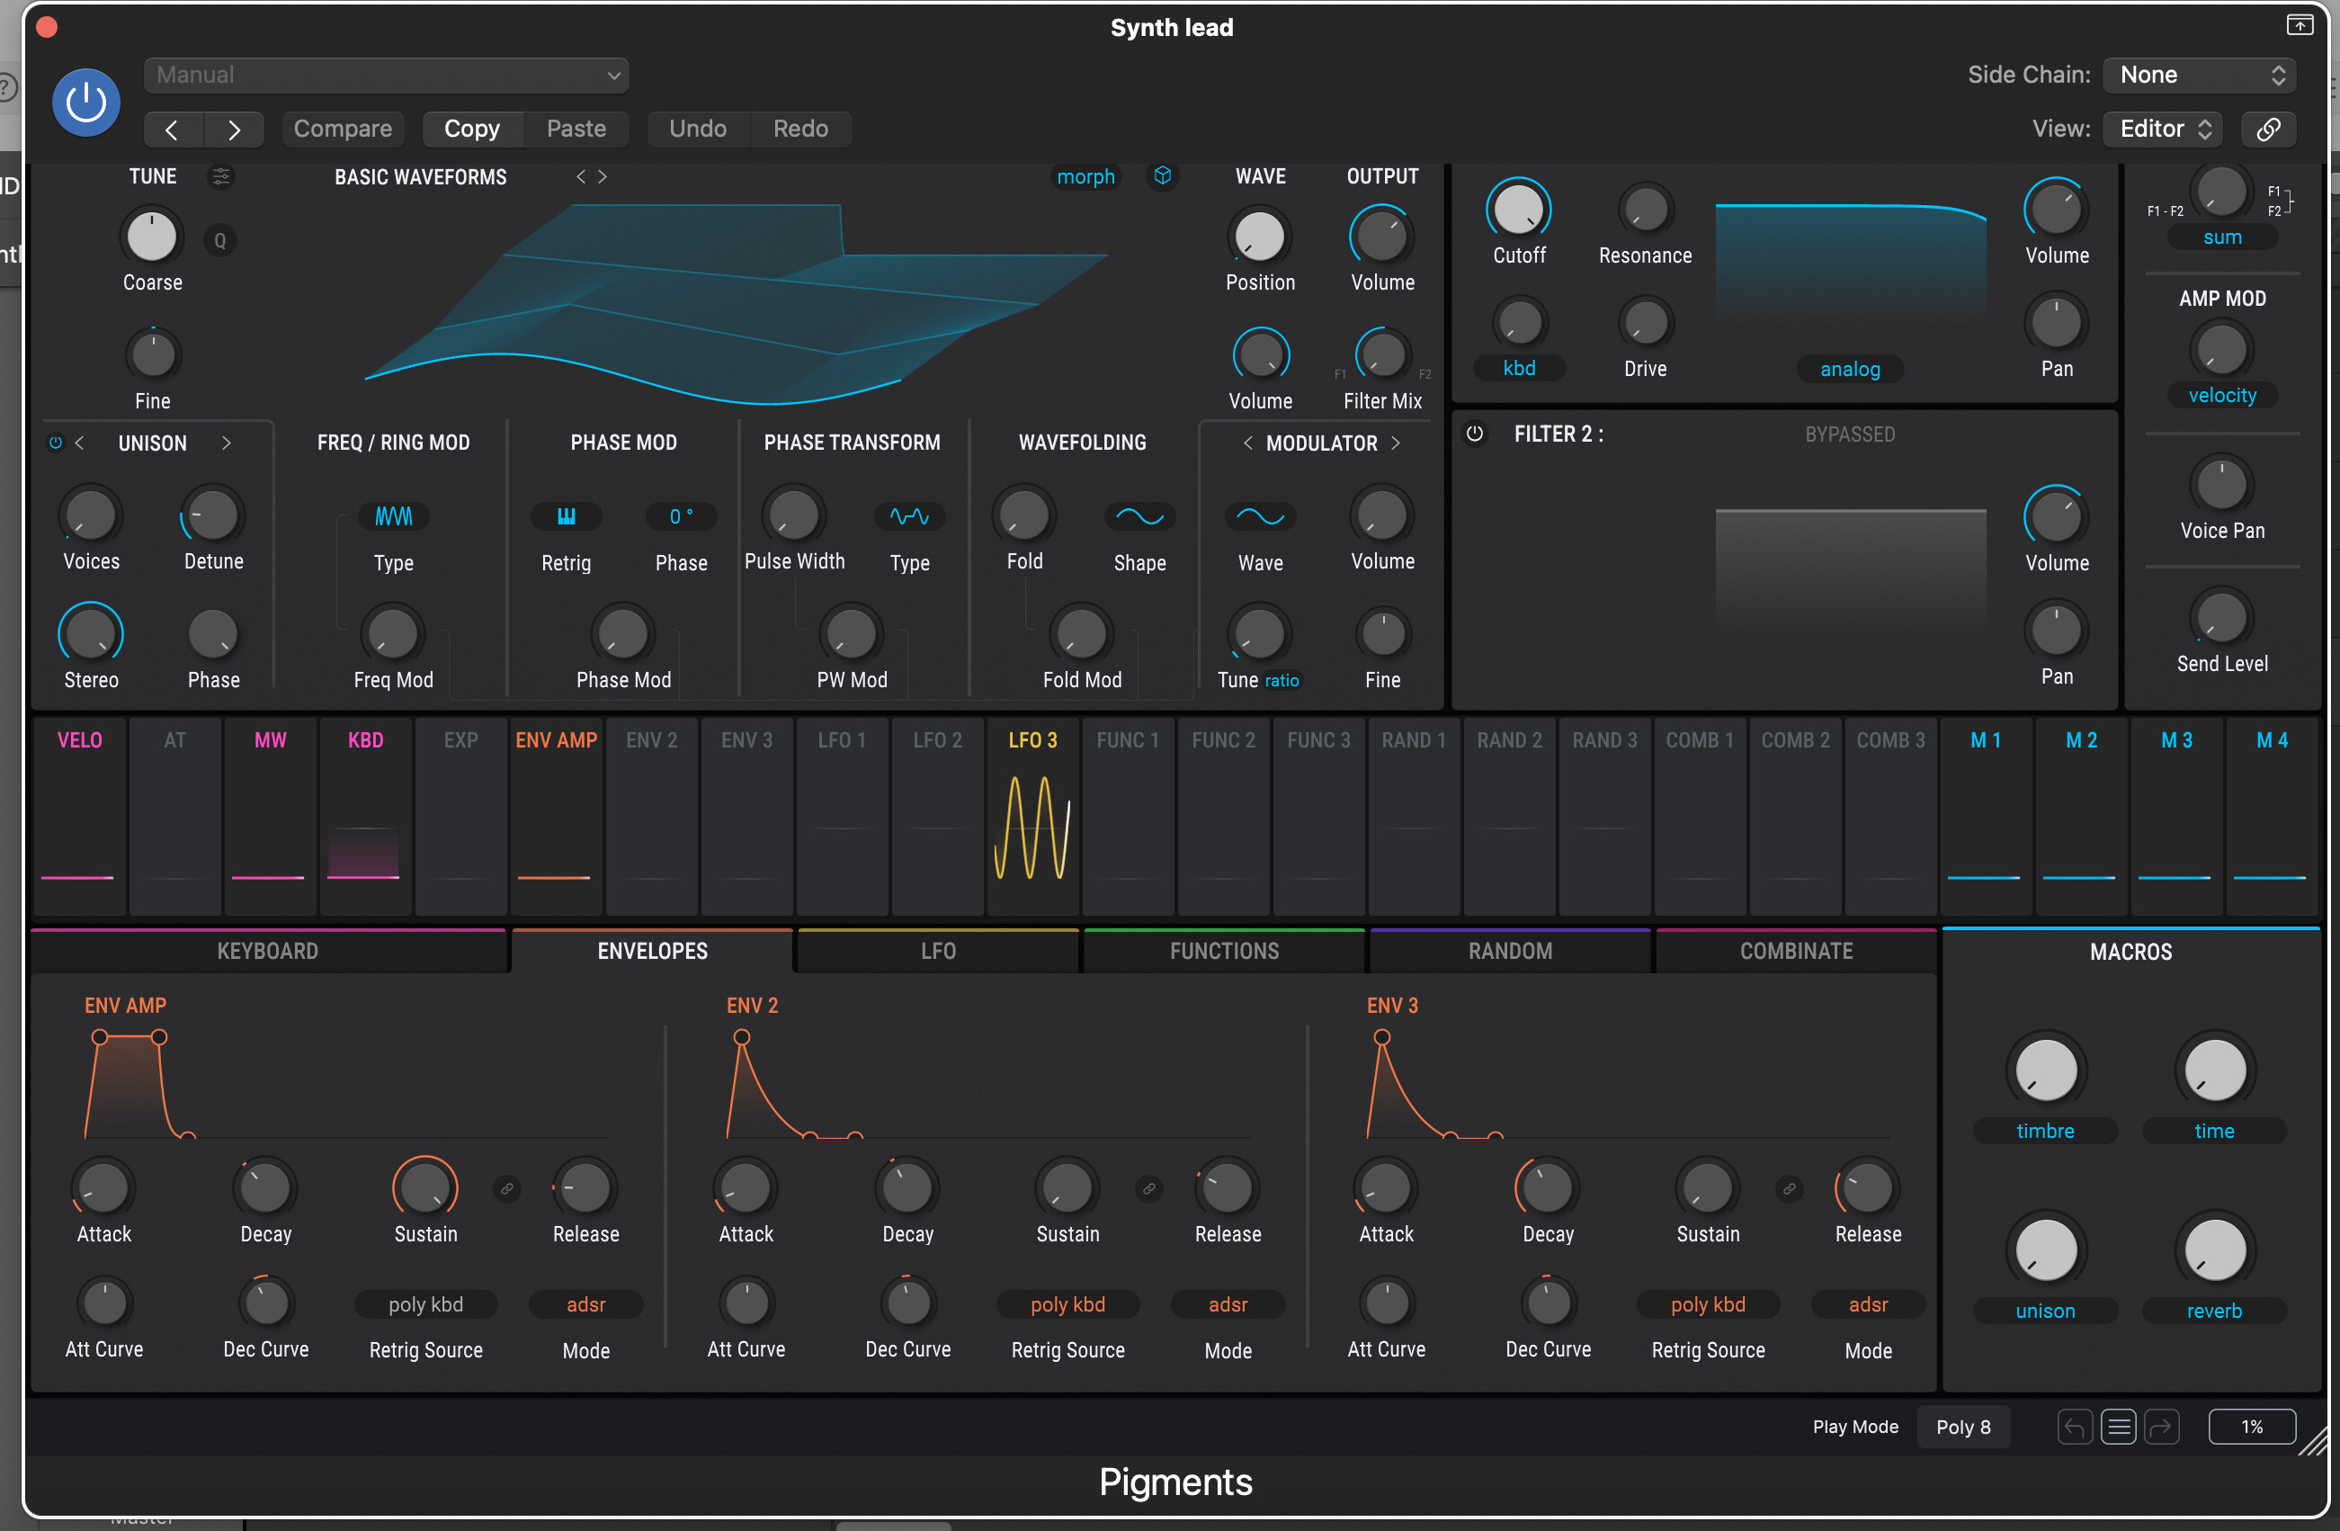Open ENV 2 adsr mode selector
The width and height of the screenshot is (2340, 1531).
1228,1305
